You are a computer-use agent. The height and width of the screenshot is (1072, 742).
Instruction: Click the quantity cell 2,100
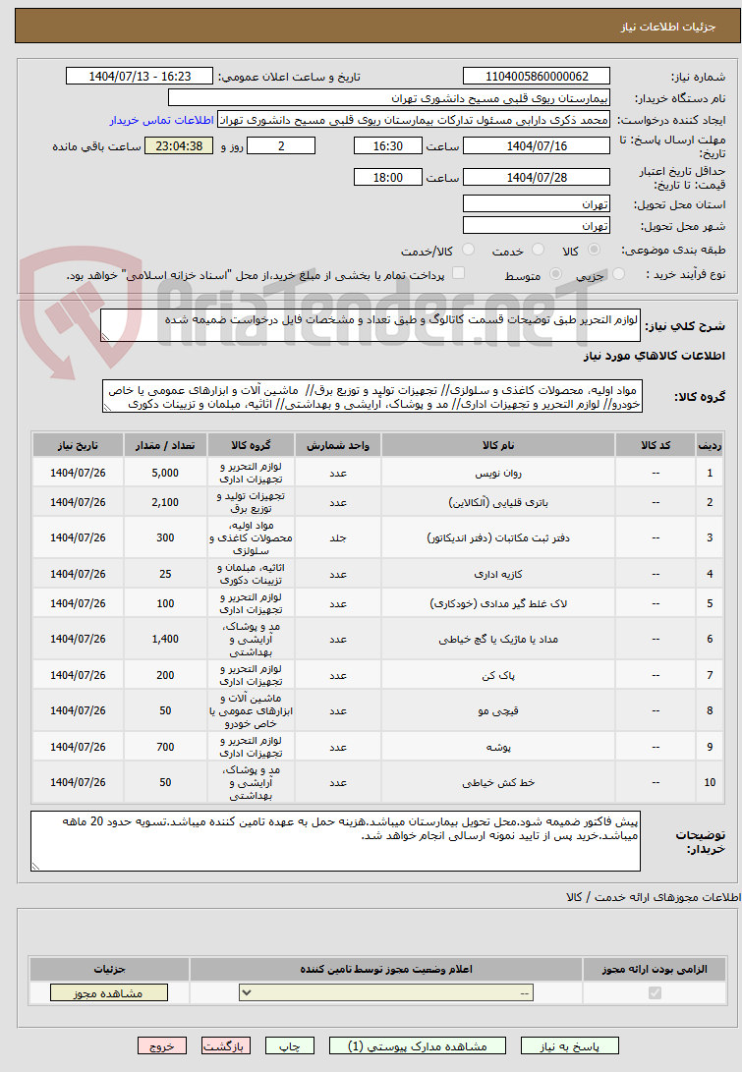[165, 502]
